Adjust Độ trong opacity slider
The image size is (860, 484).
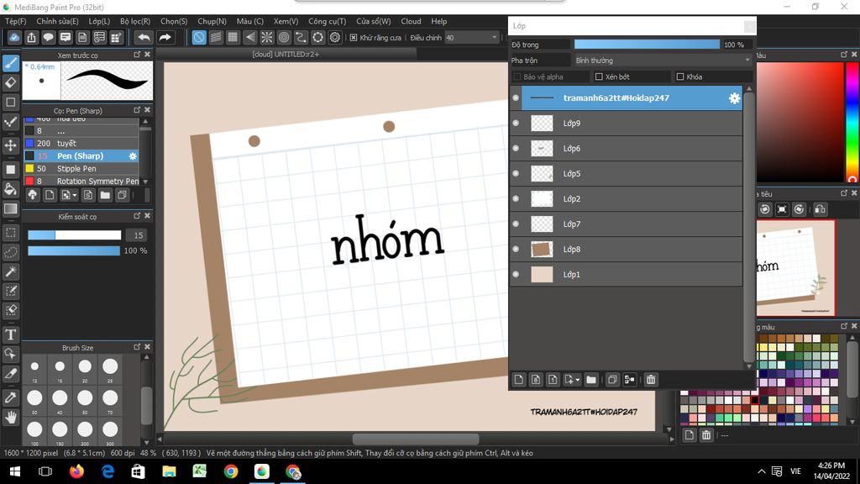(647, 45)
